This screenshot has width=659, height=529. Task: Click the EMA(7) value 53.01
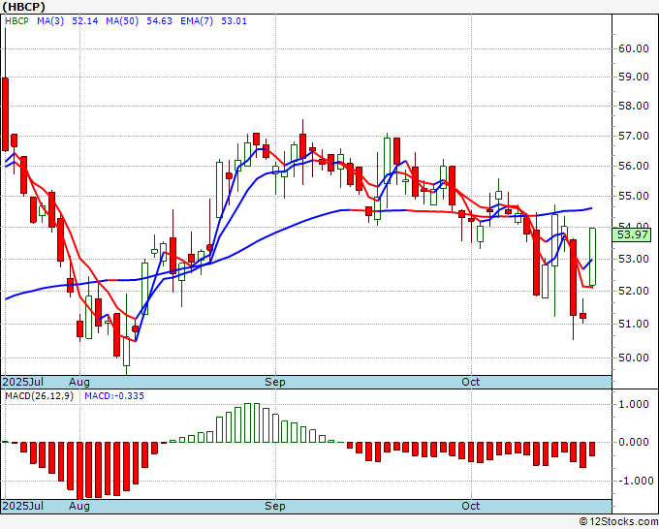(x=235, y=20)
